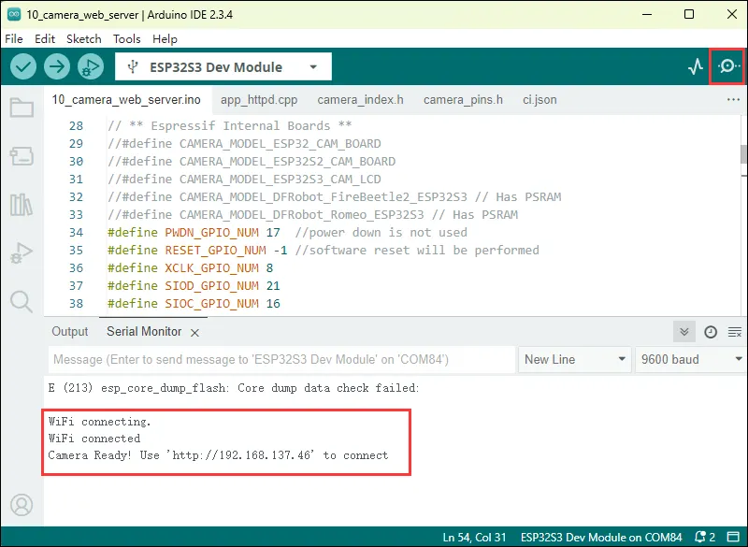748x547 pixels.
Task: Expand the ESP32S3 Dev Module board dropdown
Action: [x=223, y=67]
